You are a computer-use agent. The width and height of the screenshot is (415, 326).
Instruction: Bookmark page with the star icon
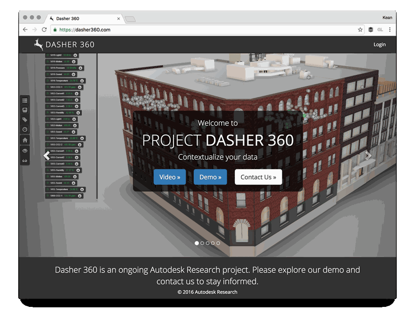coord(360,30)
